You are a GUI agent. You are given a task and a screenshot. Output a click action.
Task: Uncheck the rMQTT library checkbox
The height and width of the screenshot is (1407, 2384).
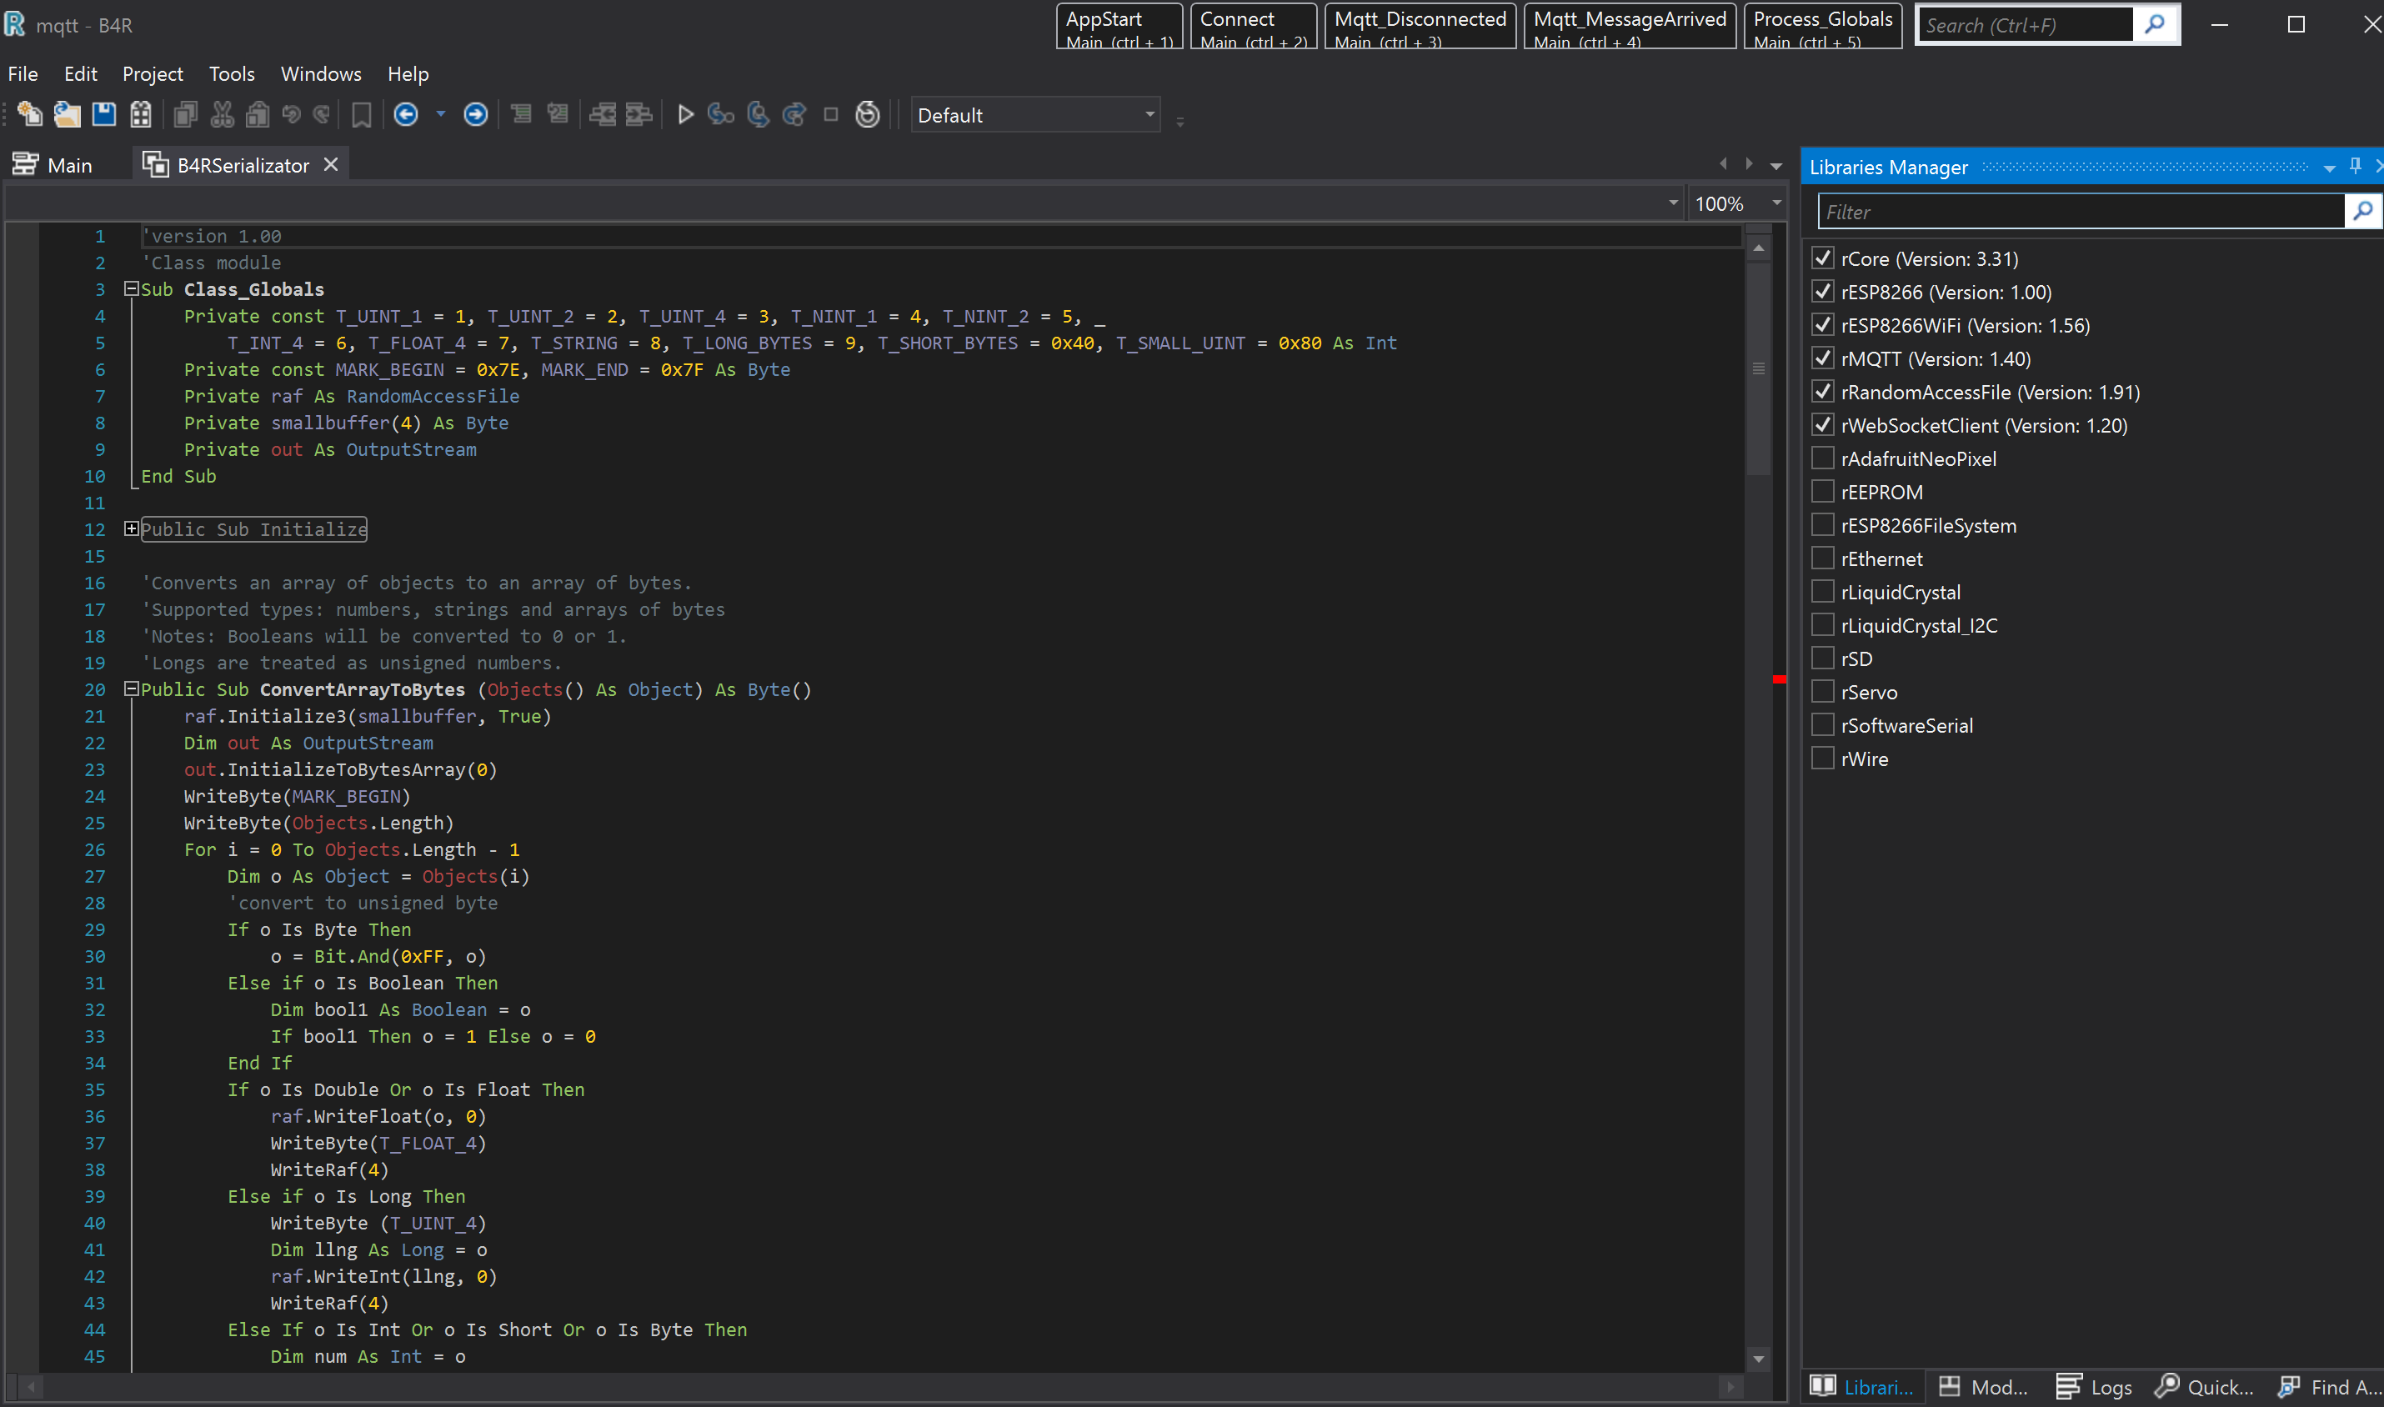1822,358
